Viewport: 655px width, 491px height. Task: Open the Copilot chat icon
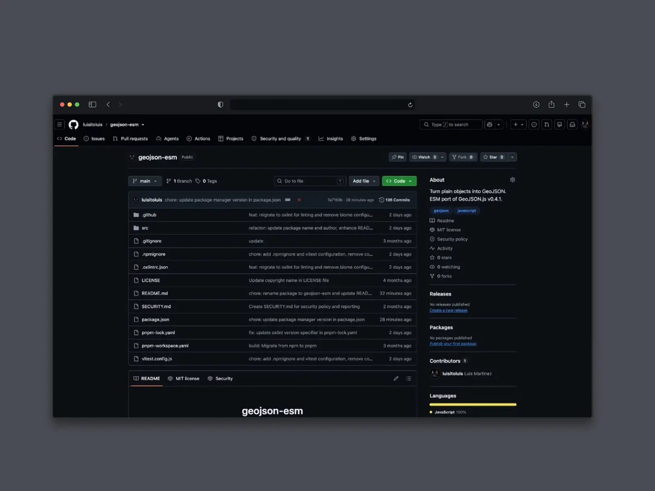tap(490, 124)
